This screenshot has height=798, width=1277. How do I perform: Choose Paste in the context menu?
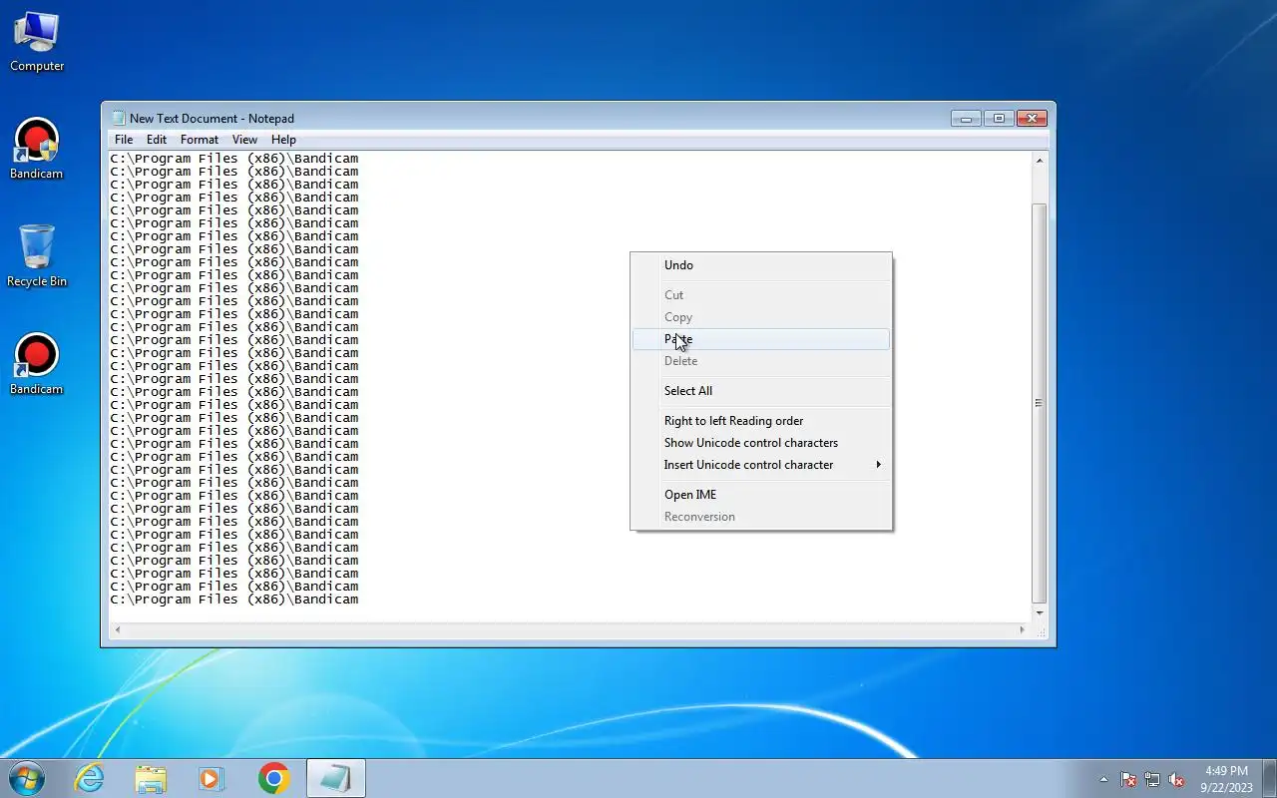(x=761, y=339)
